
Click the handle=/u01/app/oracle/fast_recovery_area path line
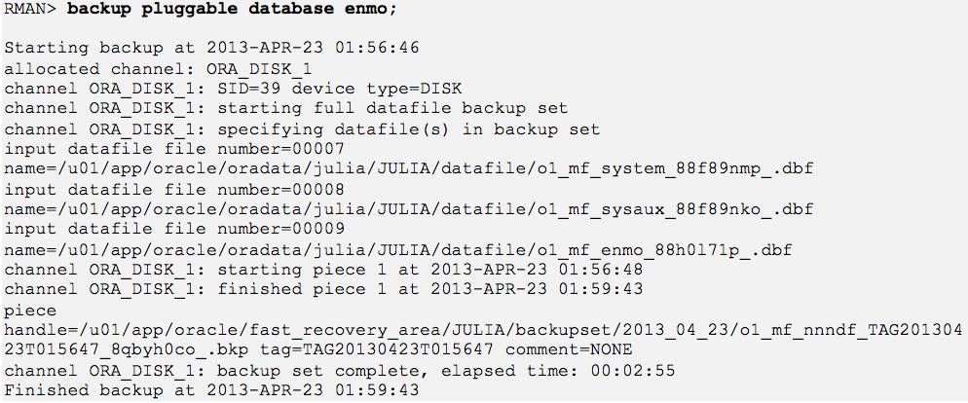(x=483, y=330)
